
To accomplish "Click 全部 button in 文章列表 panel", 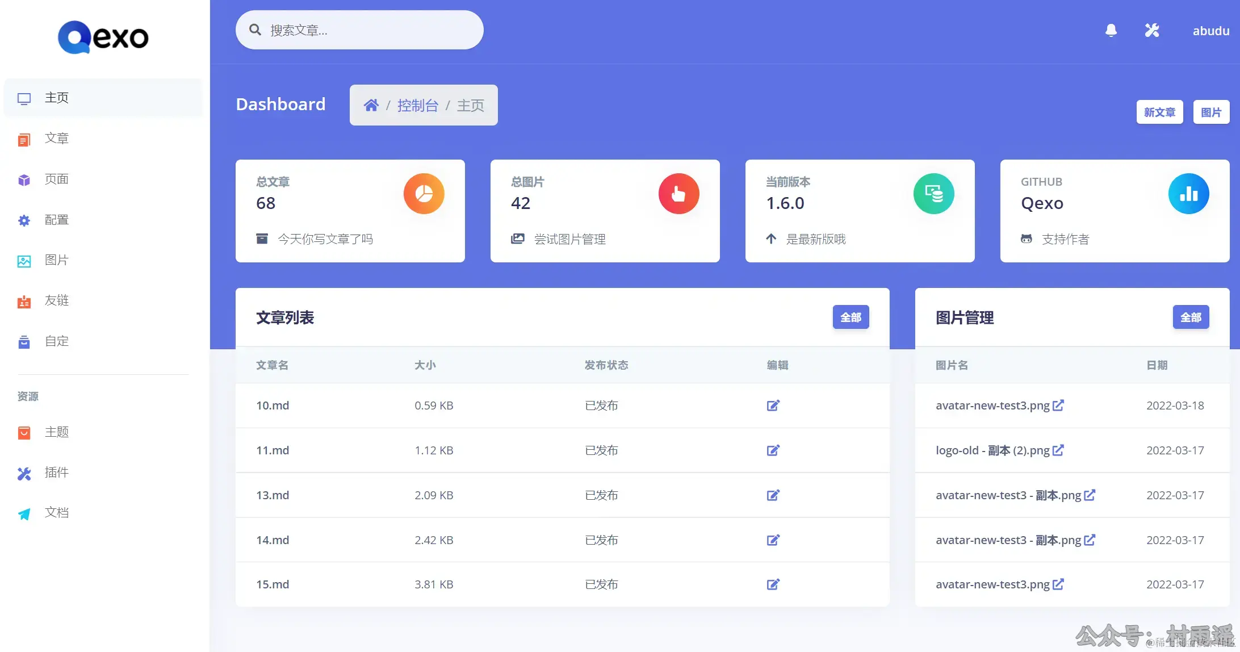I will pyautogui.click(x=850, y=317).
